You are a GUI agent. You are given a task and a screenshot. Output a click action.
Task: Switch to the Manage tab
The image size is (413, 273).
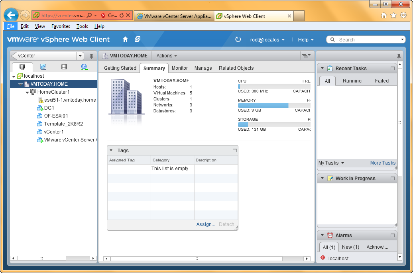pos(203,68)
